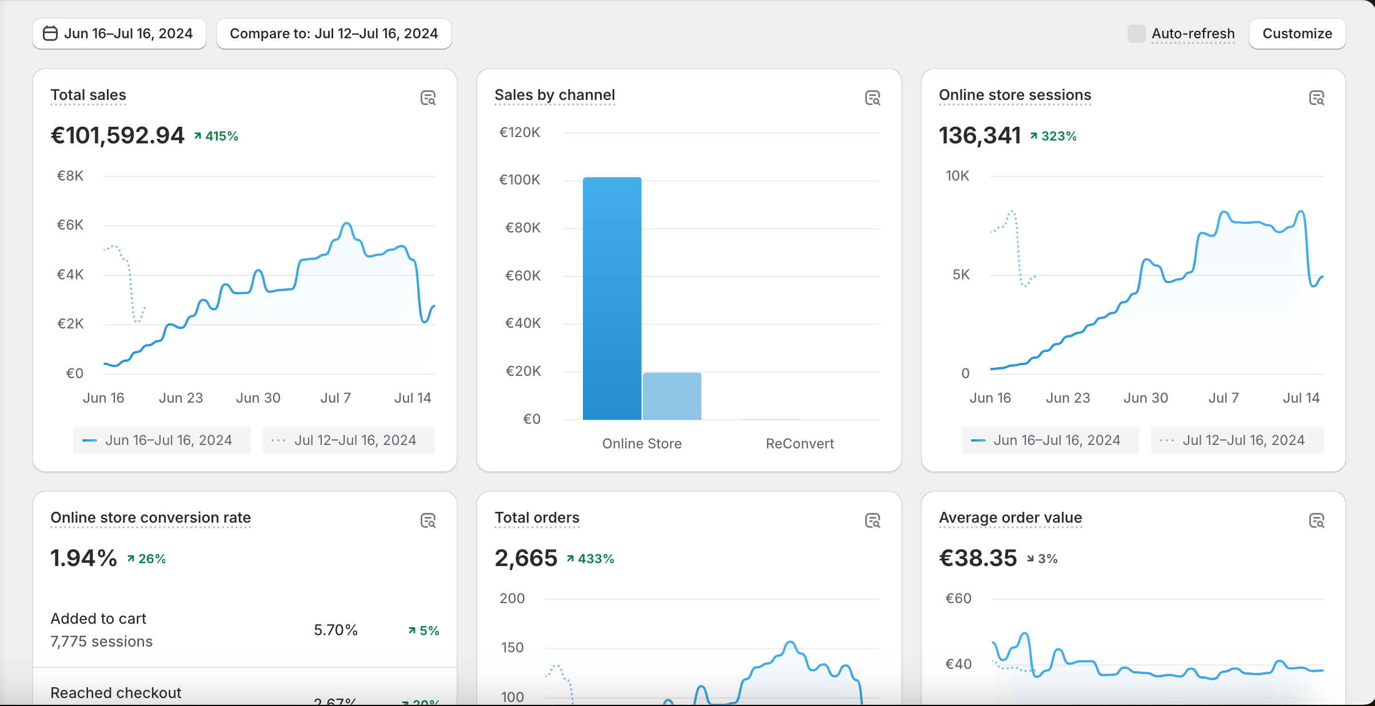This screenshot has width=1375, height=706.
Task: Open the Online store sessions title
Action: click(x=1015, y=95)
